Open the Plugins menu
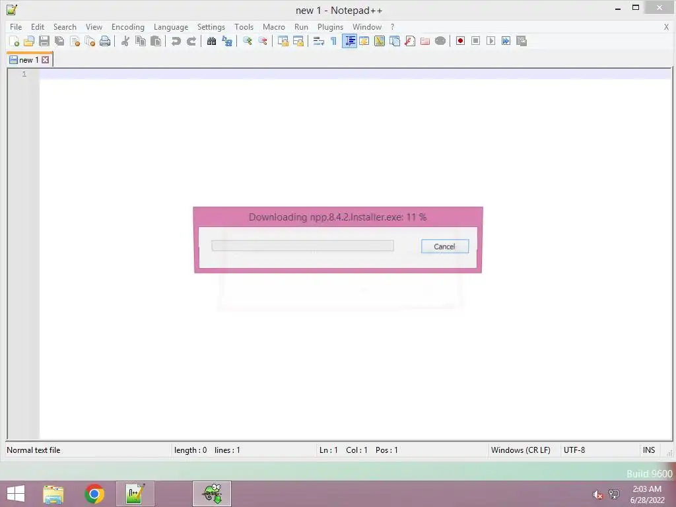The width and height of the screenshot is (676, 507). pyautogui.click(x=330, y=26)
